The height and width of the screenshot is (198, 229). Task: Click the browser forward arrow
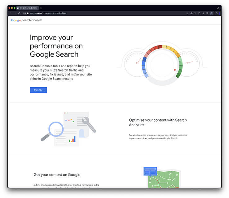[x=15, y=13]
